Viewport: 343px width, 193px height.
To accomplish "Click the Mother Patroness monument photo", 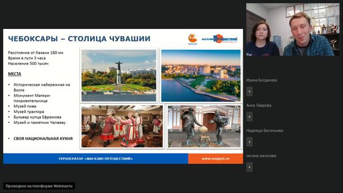I will coord(119,76).
